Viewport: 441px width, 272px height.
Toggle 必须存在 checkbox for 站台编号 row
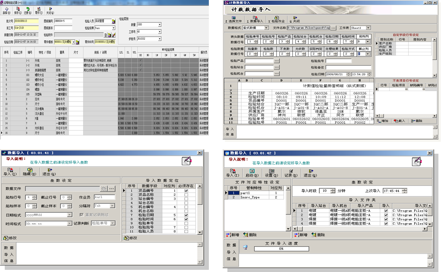(x=186, y=199)
